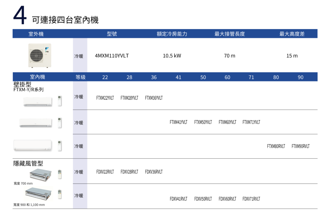Click model FTXM90RVLT

coord(300,147)
